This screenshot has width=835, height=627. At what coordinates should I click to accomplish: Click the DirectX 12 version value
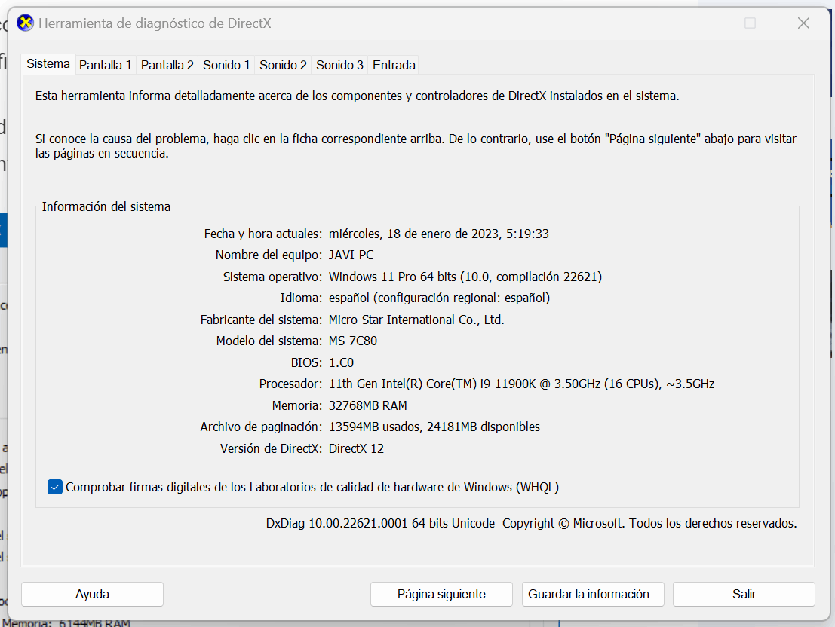click(356, 448)
